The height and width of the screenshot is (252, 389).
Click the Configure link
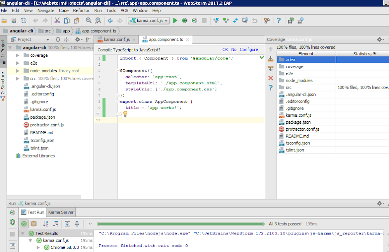[249, 50]
